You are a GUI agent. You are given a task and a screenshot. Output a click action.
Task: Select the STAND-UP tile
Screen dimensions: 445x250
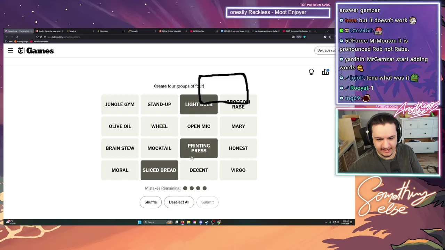click(159, 104)
